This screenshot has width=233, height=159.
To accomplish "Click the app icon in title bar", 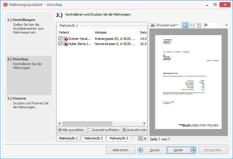I will tap(5, 4).
